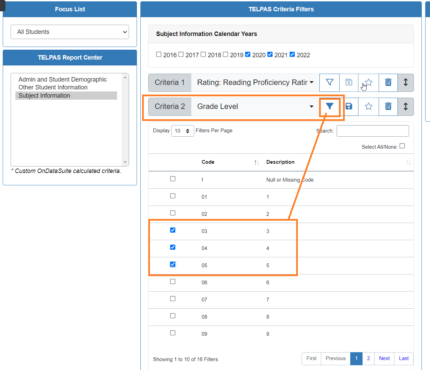The height and width of the screenshot is (370, 430).
Task: Apply the filter for Criteria 2 Grade Level
Action: (329, 107)
